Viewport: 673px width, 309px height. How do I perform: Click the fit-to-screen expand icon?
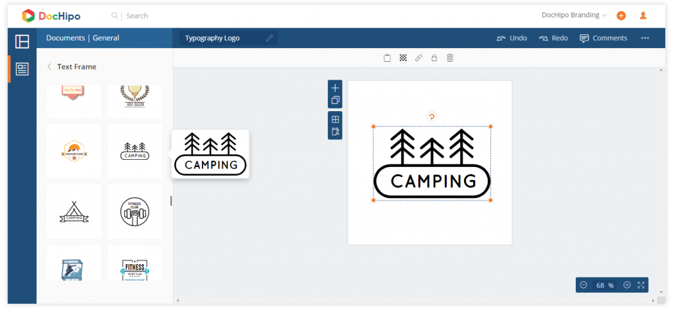pyautogui.click(x=641, y=285)
